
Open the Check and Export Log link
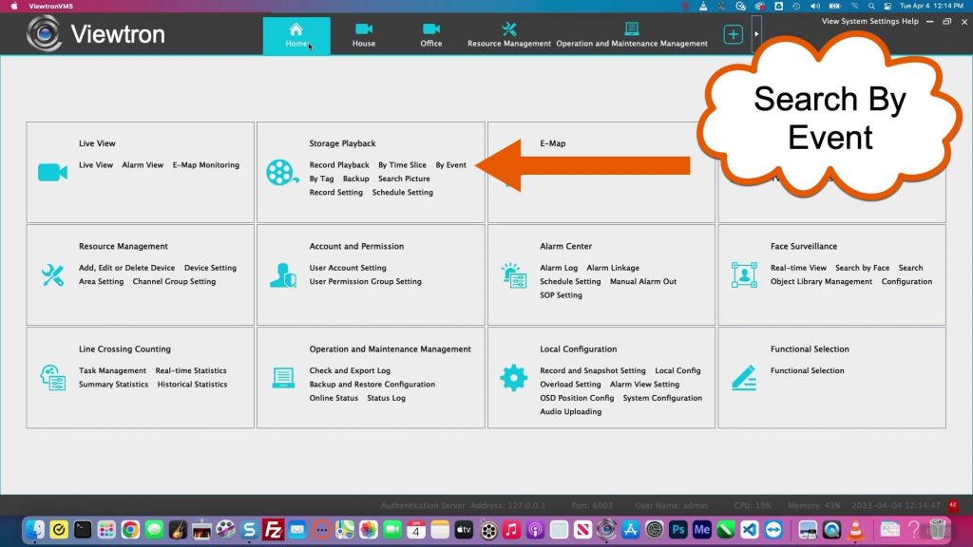coord(350,371)
